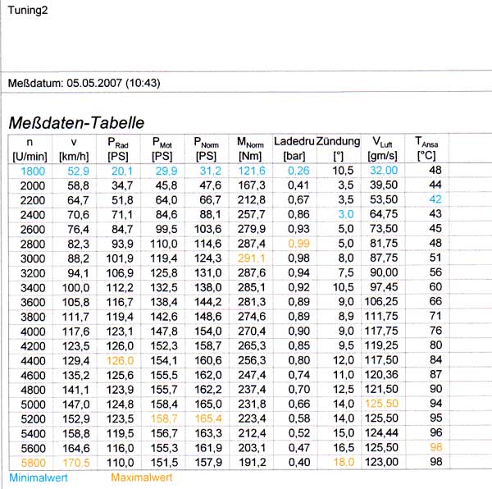Select the 'T Ansa [°C]' column header

[426, 149]
